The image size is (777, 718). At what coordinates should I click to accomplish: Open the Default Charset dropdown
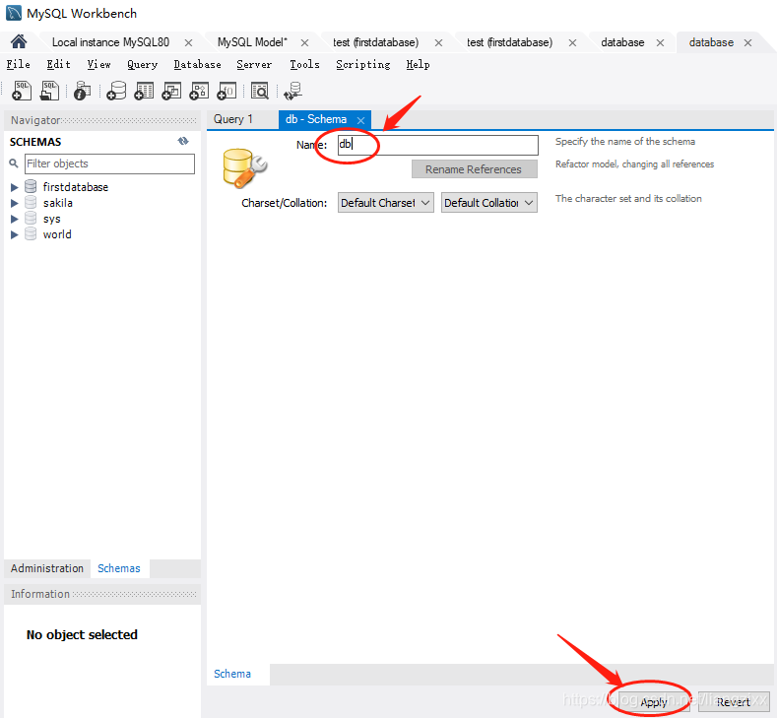click(385, 203)
